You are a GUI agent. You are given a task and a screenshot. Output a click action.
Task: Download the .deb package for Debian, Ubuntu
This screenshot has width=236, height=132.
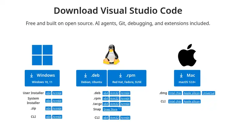[x=92, y=78]
